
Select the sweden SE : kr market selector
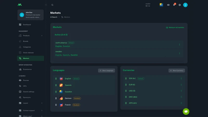148,5
